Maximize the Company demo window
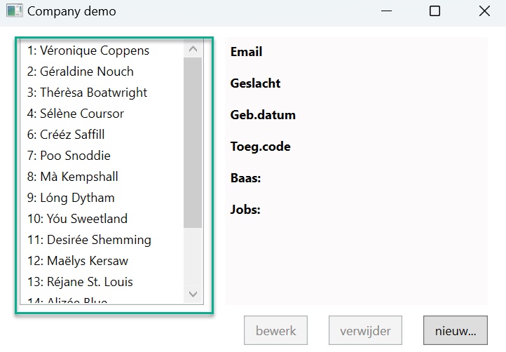Screen dimensions: 506x352 click(435, 11)
